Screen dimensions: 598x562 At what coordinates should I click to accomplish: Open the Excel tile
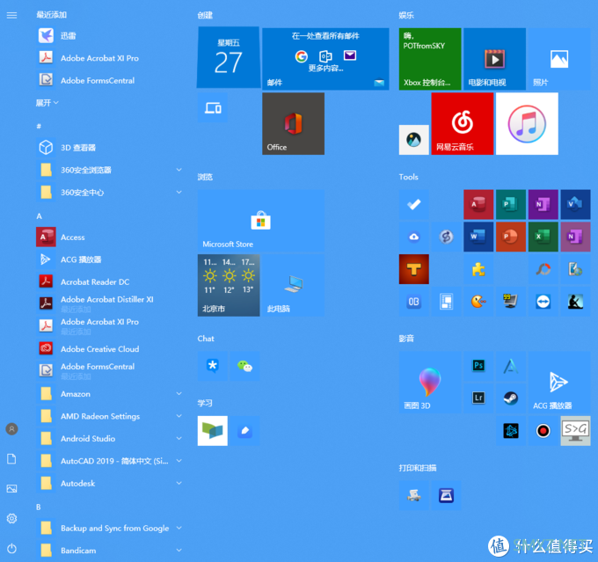[543, 237]
